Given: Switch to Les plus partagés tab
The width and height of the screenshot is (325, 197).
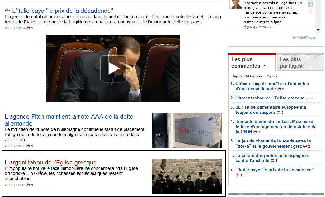Looking at the screenshot, I should pyautogui.click(x=291, y=62).
